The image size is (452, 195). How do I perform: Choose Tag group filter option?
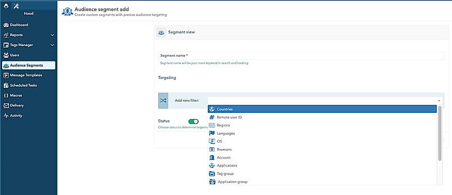coord(322,174)
